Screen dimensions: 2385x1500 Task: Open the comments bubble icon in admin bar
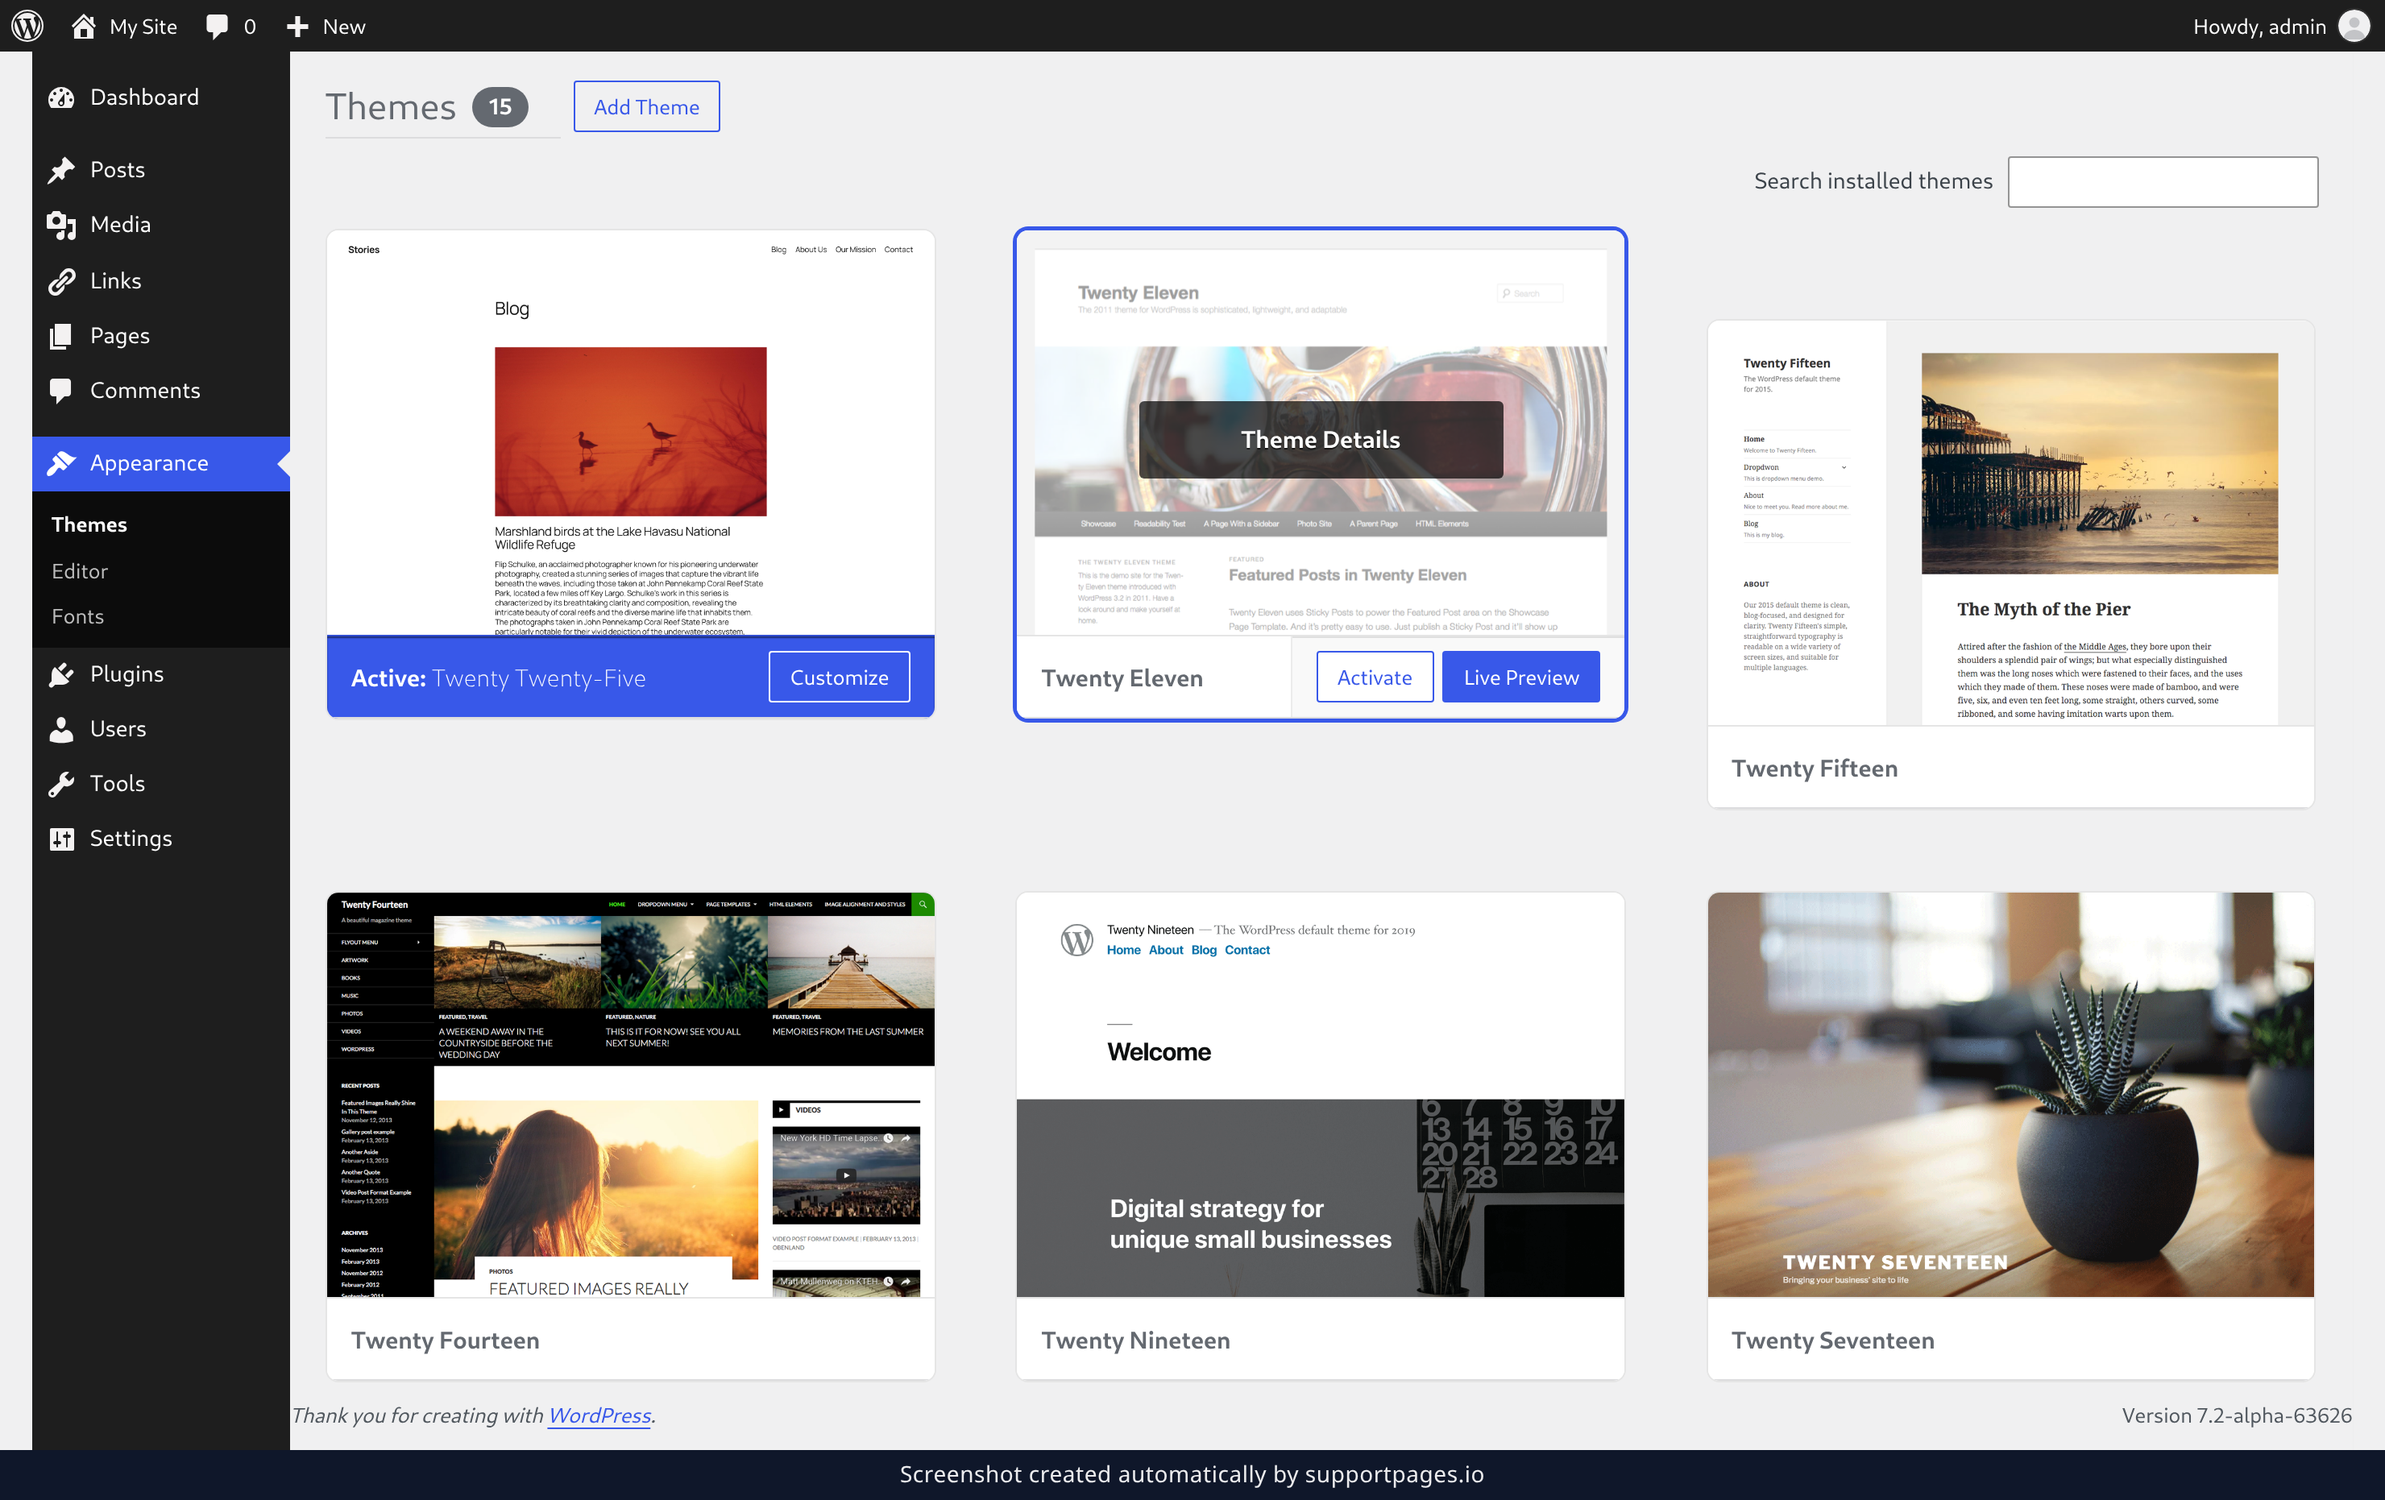(216, 26)
